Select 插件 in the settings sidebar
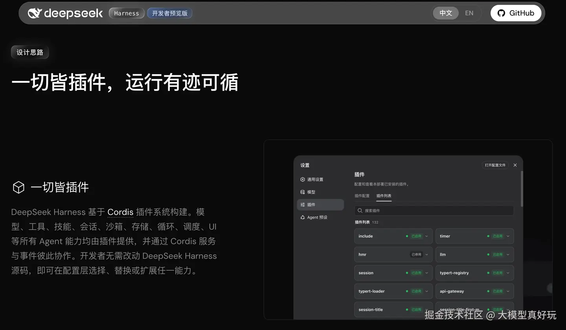 (x=320, y=205)
